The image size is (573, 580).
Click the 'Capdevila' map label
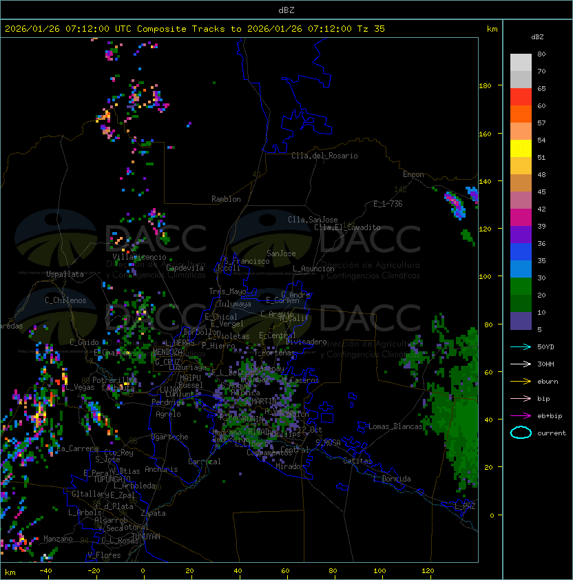(x=185, y=268)
